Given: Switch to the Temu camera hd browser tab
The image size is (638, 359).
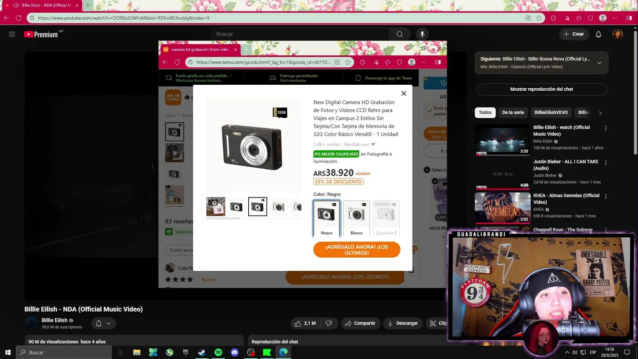Looking at the screenshot, I should tap(200, 49).
